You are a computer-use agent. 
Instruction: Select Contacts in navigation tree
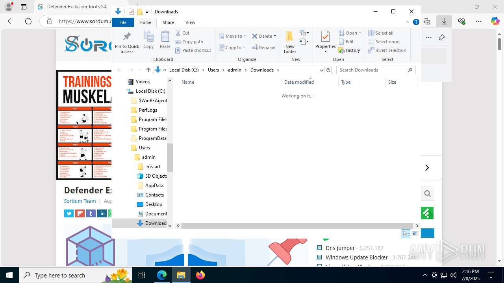pos(150,195)
